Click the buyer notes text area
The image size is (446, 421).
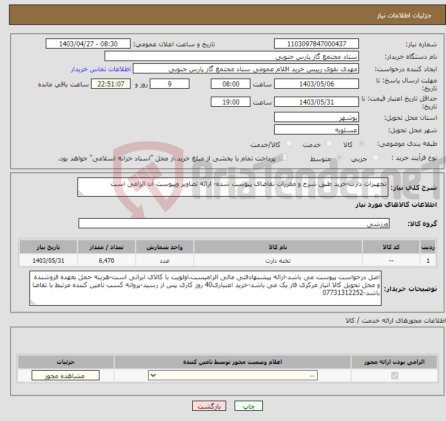pos(205,288)
